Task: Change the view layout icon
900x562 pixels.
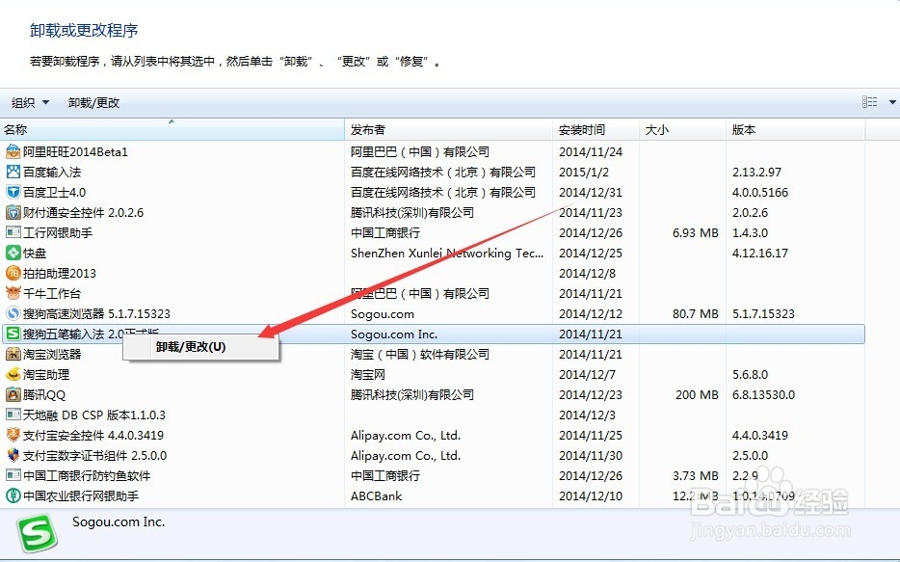Action: click(x=869, y=102)
